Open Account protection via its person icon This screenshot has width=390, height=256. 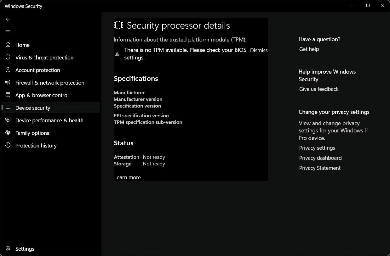pyautogui.click(x=8, y=70)
